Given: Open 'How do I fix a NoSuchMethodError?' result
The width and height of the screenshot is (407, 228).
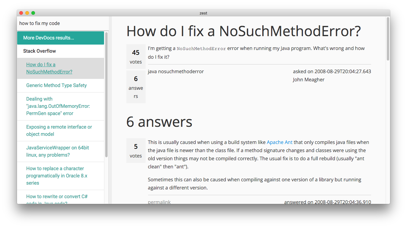Looking at the screenshot, I should click(x=61, y=68).
